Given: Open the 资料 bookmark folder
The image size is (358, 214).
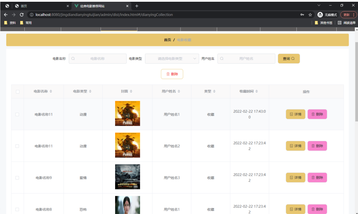Looking at the screenshot, I should (10, 23).
